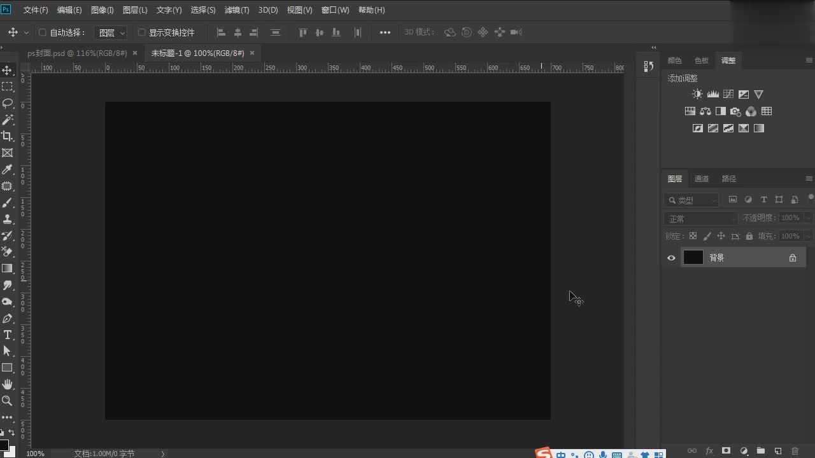Select the Zoom tool
Image resolution: width=815 pixels, height=458 pixels.
pos(8,401)
